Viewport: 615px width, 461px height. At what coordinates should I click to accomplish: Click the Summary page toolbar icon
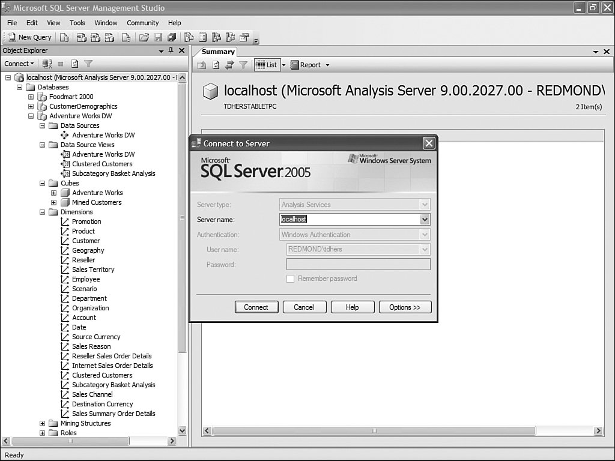[x=202, y=37]
